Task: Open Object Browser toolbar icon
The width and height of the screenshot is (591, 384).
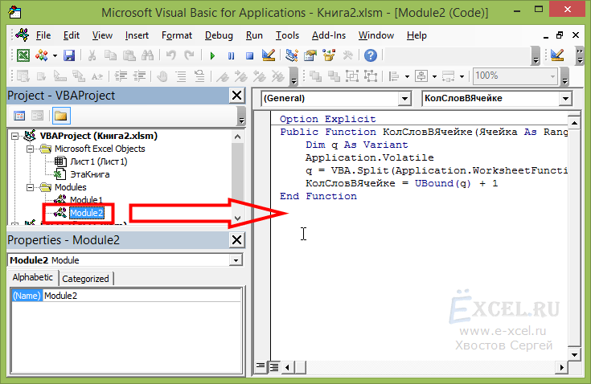Action: pos(329,55)
